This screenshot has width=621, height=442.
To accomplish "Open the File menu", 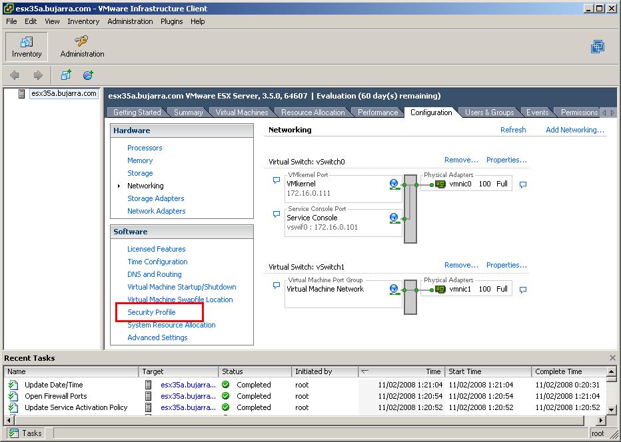I will (x=11, y=21).
